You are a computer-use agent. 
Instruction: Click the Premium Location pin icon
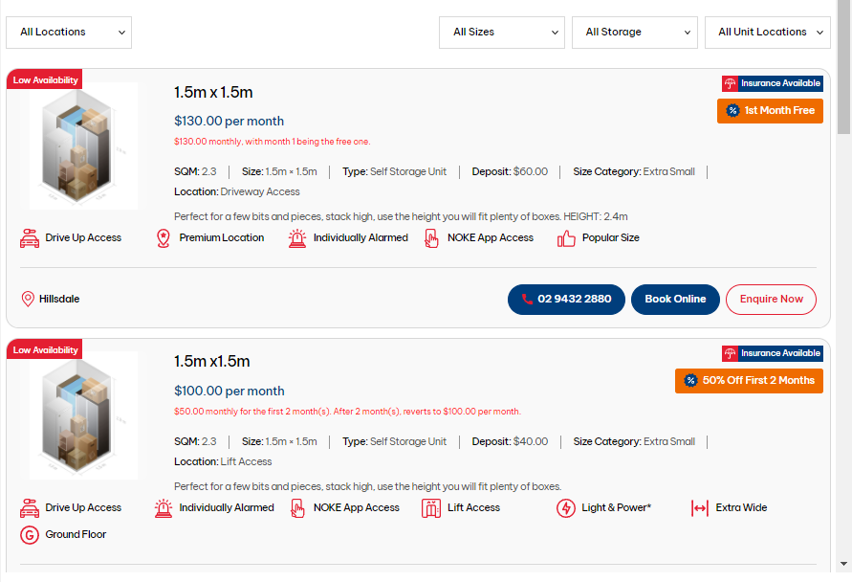pos(164,238)
